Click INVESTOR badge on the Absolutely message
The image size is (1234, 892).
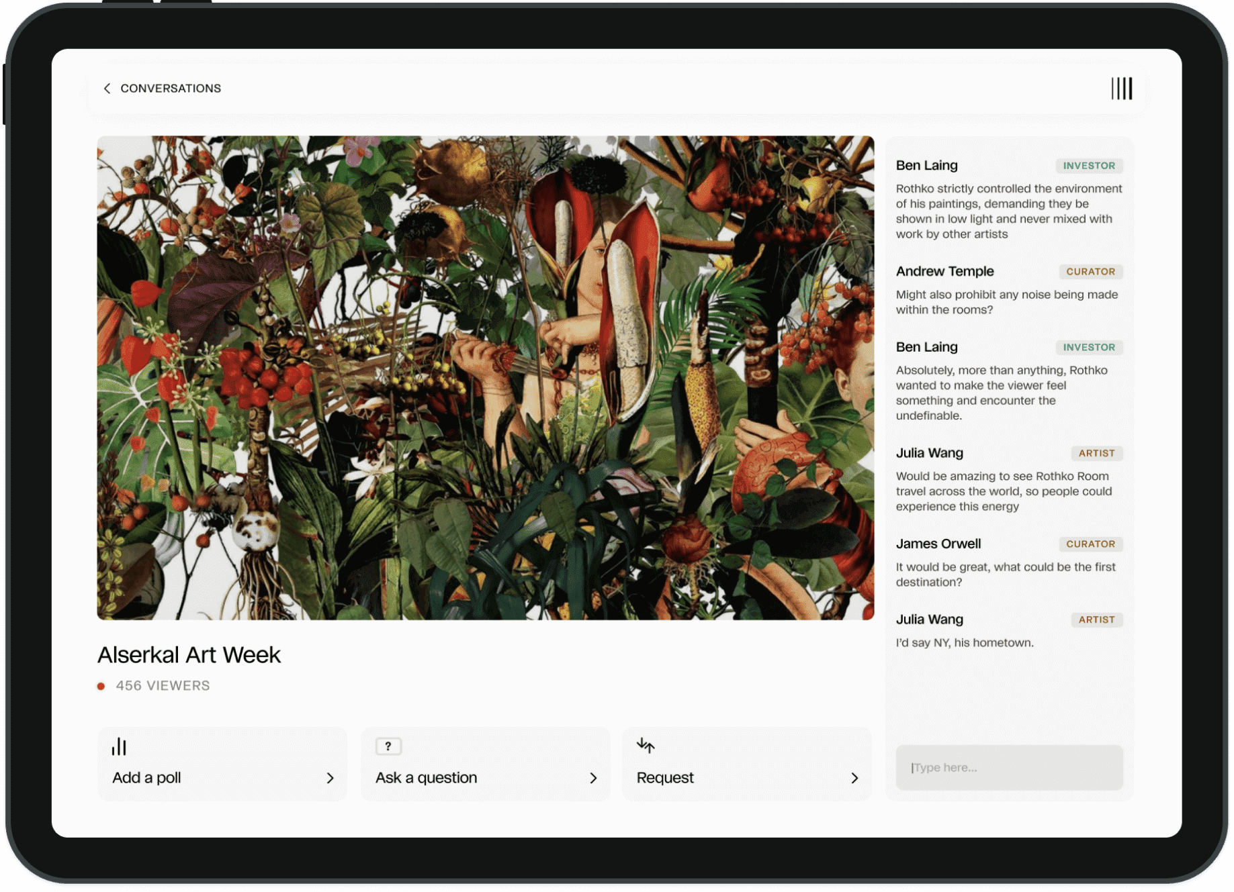coord(1089,348)
